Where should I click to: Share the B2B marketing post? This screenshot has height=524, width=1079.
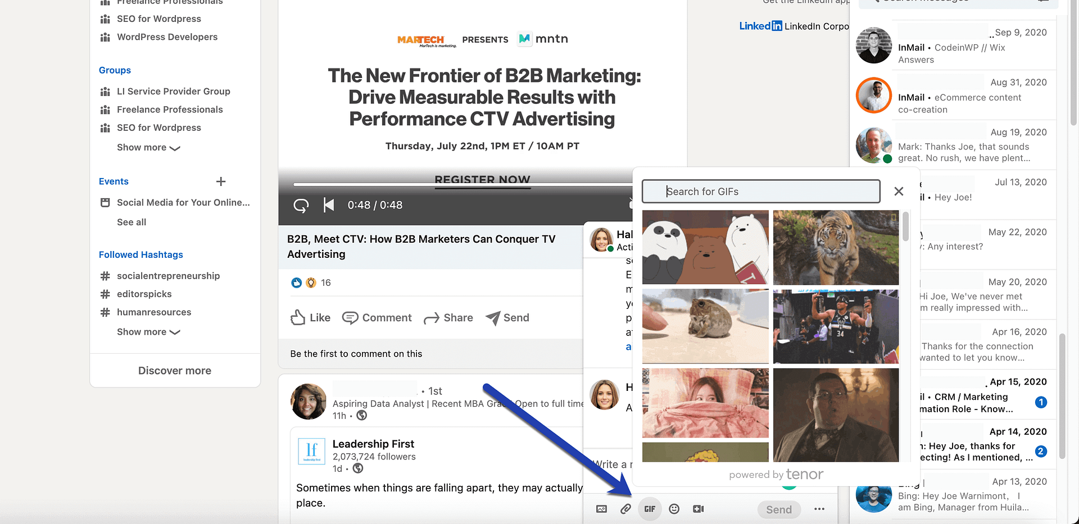click(448, 317)
